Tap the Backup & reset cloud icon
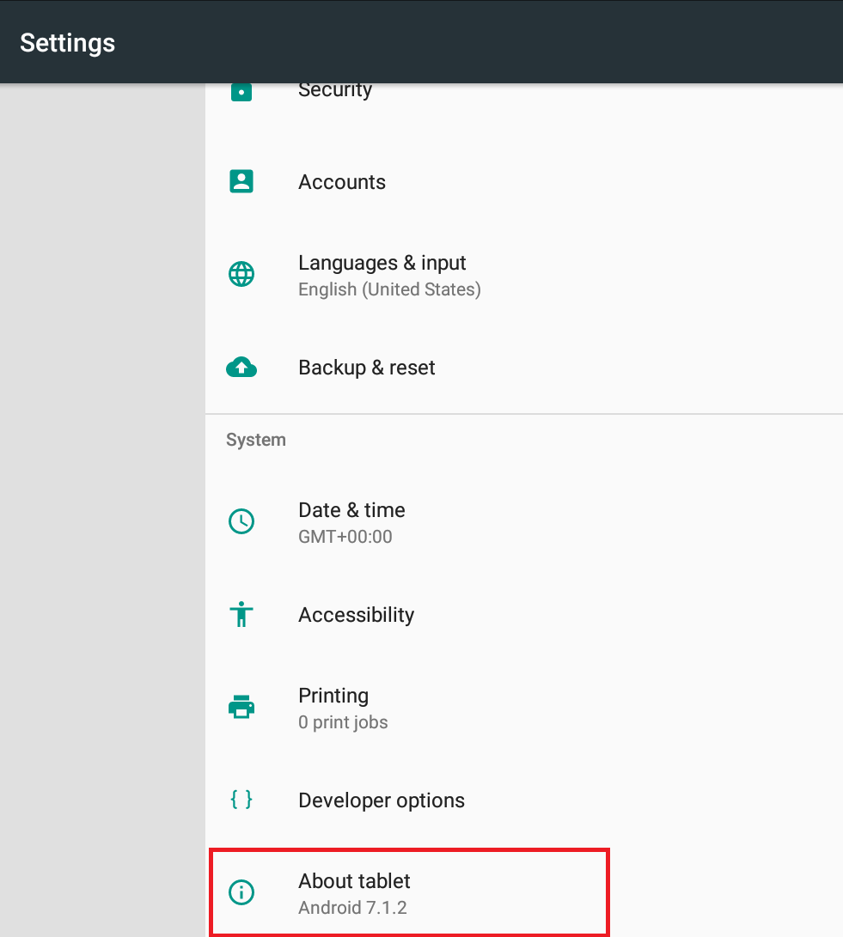Viewport: 843px width, 937px height. pyautogui.click(x=241, y=368)
